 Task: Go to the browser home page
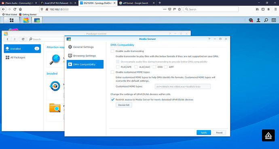click(x=21, y=9)
